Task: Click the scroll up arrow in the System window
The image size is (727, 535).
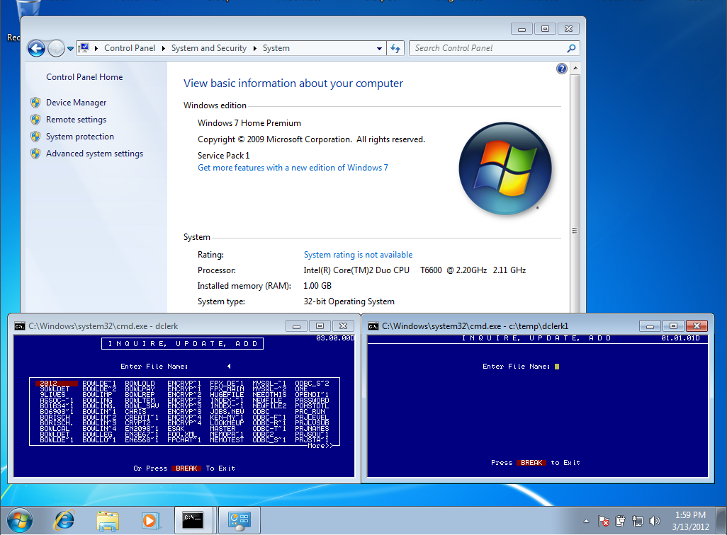Action: [575, 68]
